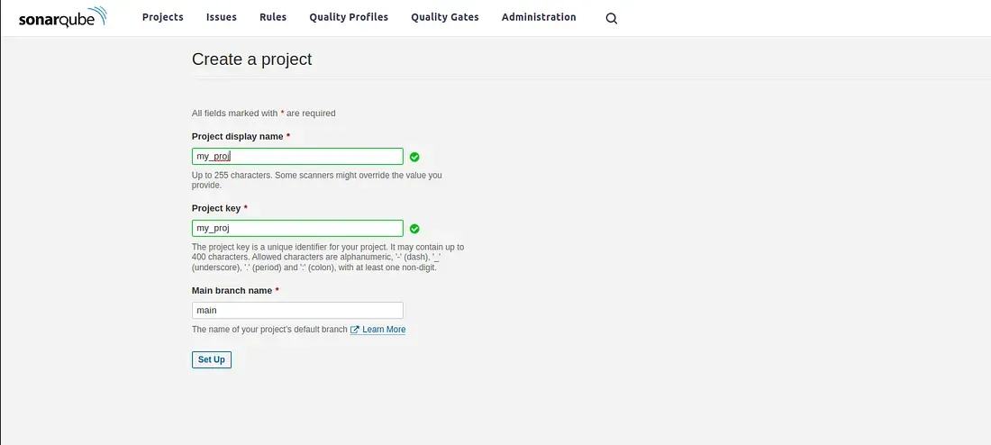
Task: Click the Create a project heading
Action: (x=251, y=59)
